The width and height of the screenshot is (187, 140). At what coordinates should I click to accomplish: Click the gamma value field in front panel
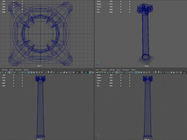point(86,72)
